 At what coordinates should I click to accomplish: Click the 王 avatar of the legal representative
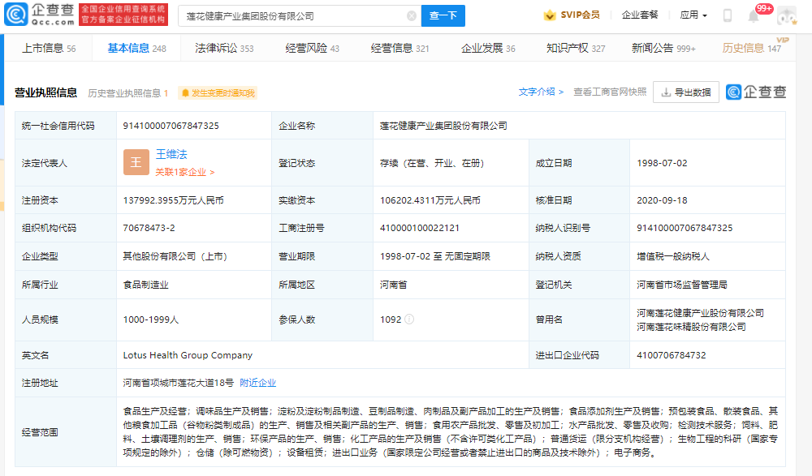click(x=136, y=162)
